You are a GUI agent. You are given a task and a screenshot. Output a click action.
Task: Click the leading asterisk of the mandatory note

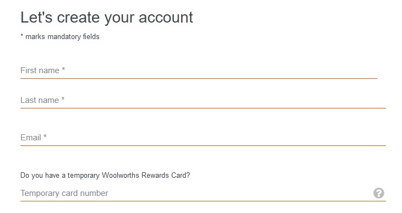22,35
